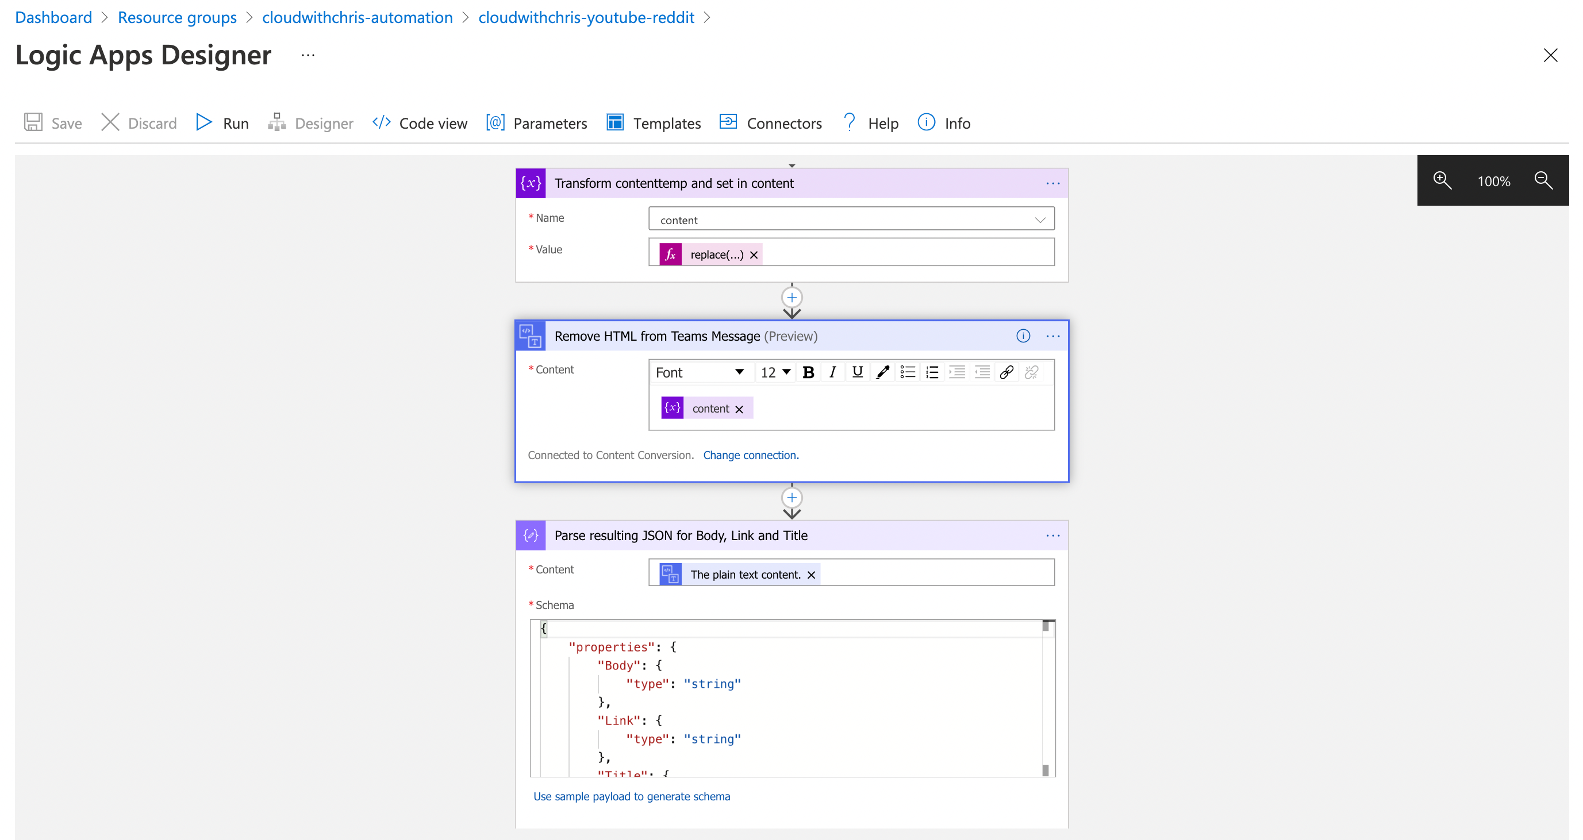Open the Parameters panel
The height and width of the screenshot is (840, 1583).
536,123
